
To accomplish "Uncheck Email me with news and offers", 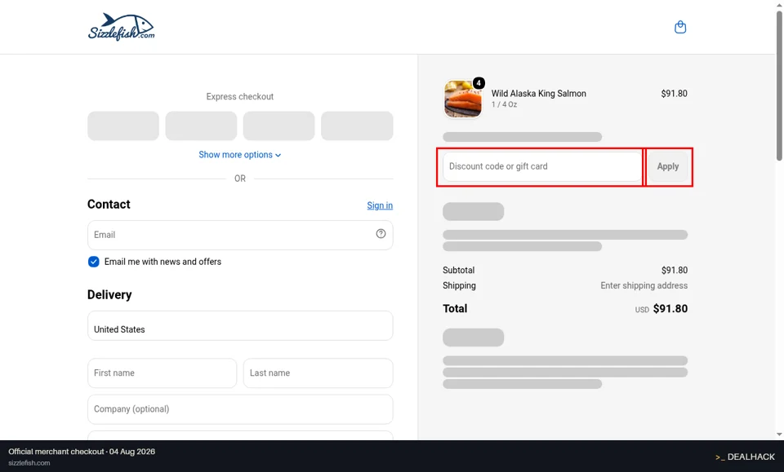I will (93, 262).
